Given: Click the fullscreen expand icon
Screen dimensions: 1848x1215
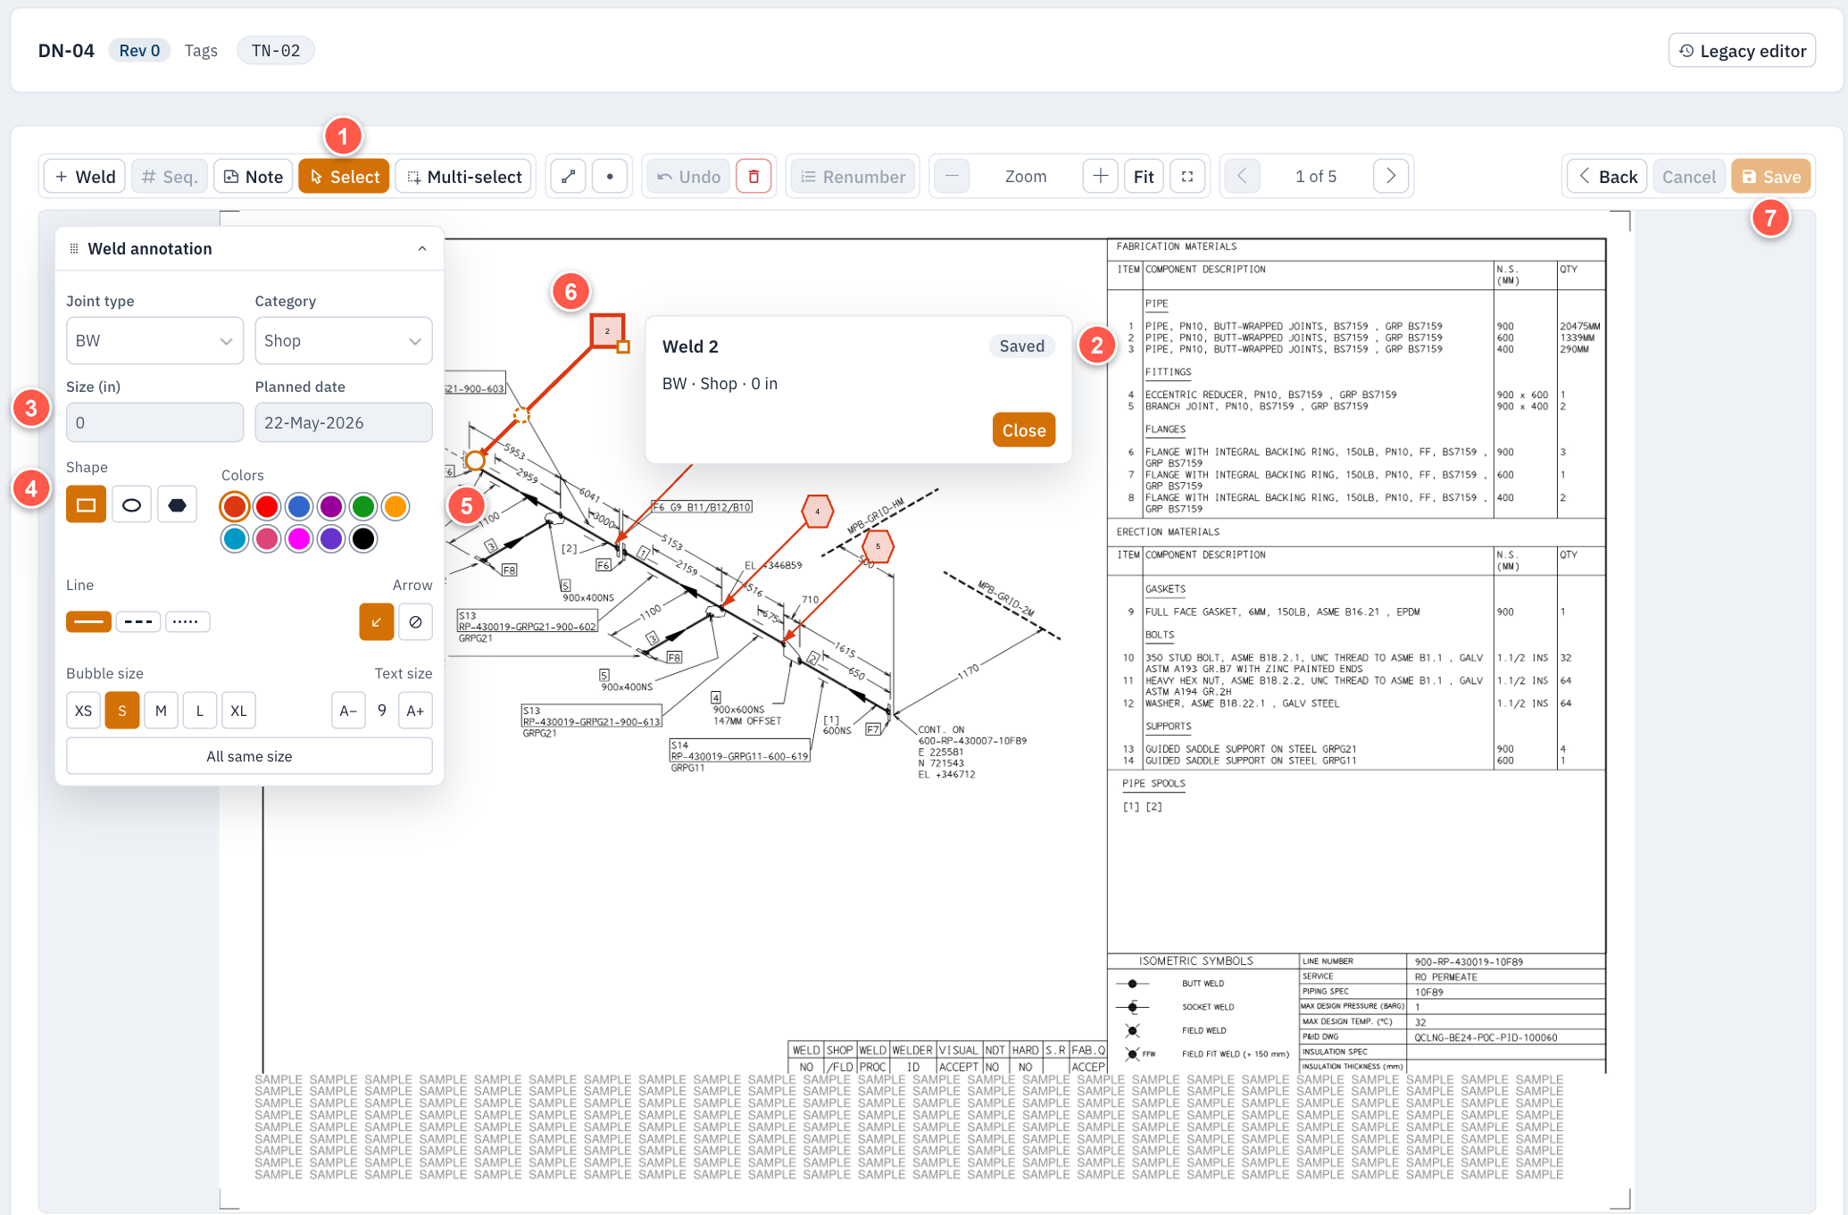Looking at the screenshot, I should pyautogui.click(x=1187, y=177).
